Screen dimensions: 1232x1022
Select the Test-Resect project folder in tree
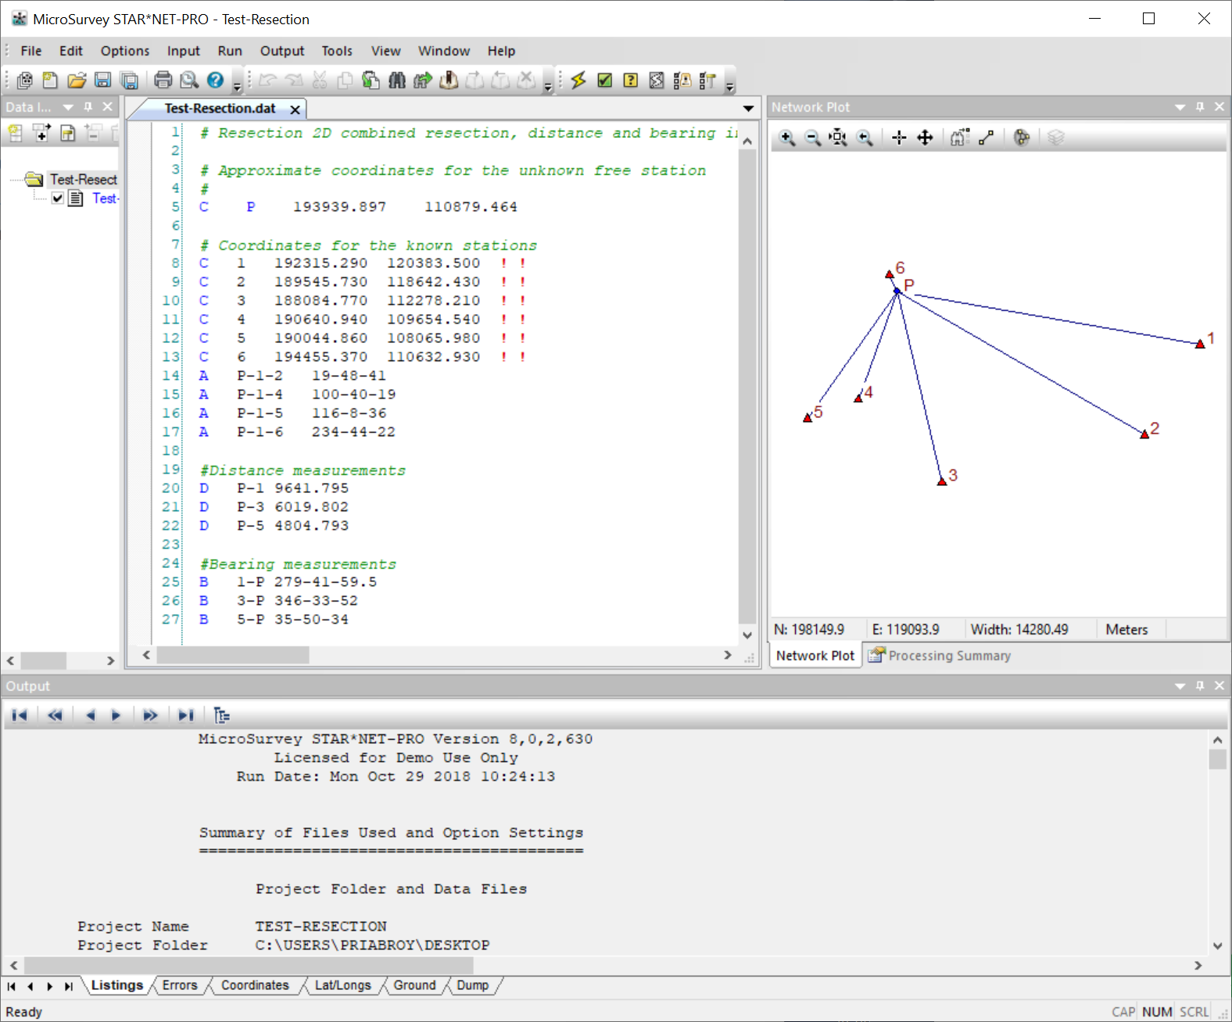(83, 180)
